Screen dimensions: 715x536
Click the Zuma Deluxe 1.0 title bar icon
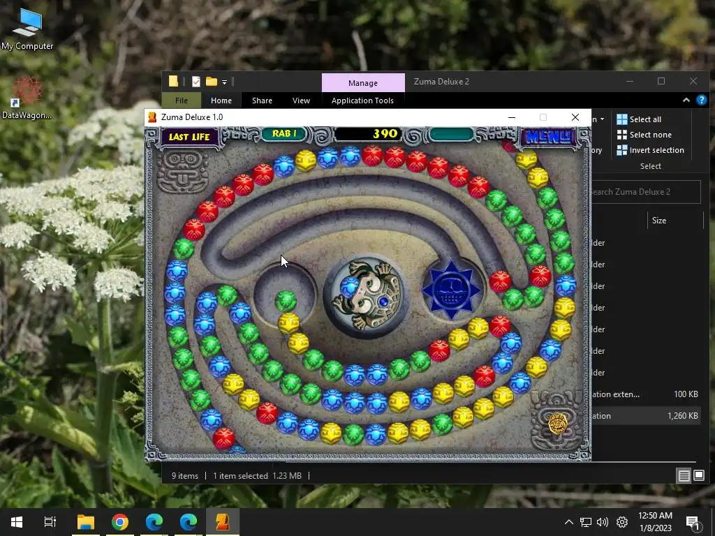coord(153,117)
